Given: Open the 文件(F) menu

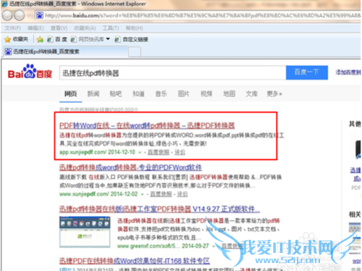Looking at the screenshot, I should (13, 28).
